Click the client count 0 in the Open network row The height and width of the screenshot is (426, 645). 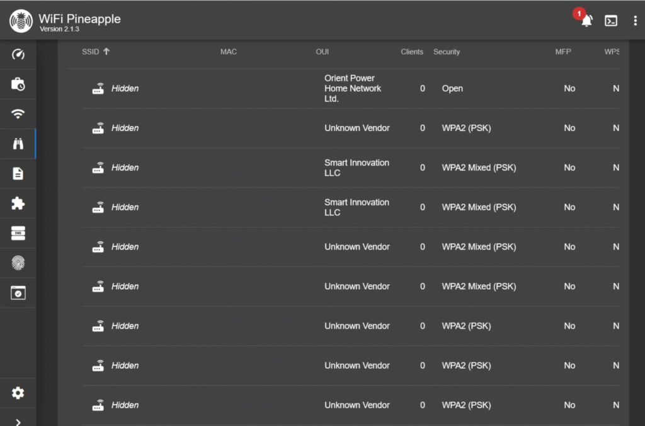point(423,88)
